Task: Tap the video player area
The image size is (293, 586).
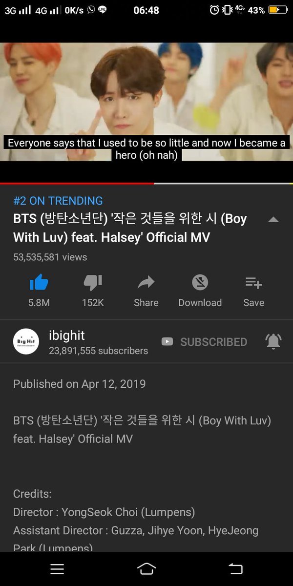Action: 146,102
